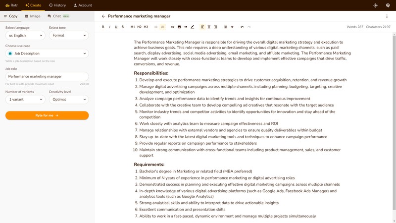This screenshot has height=223, width=396.
Task: Toggle italic formatting
Action: 109,27
